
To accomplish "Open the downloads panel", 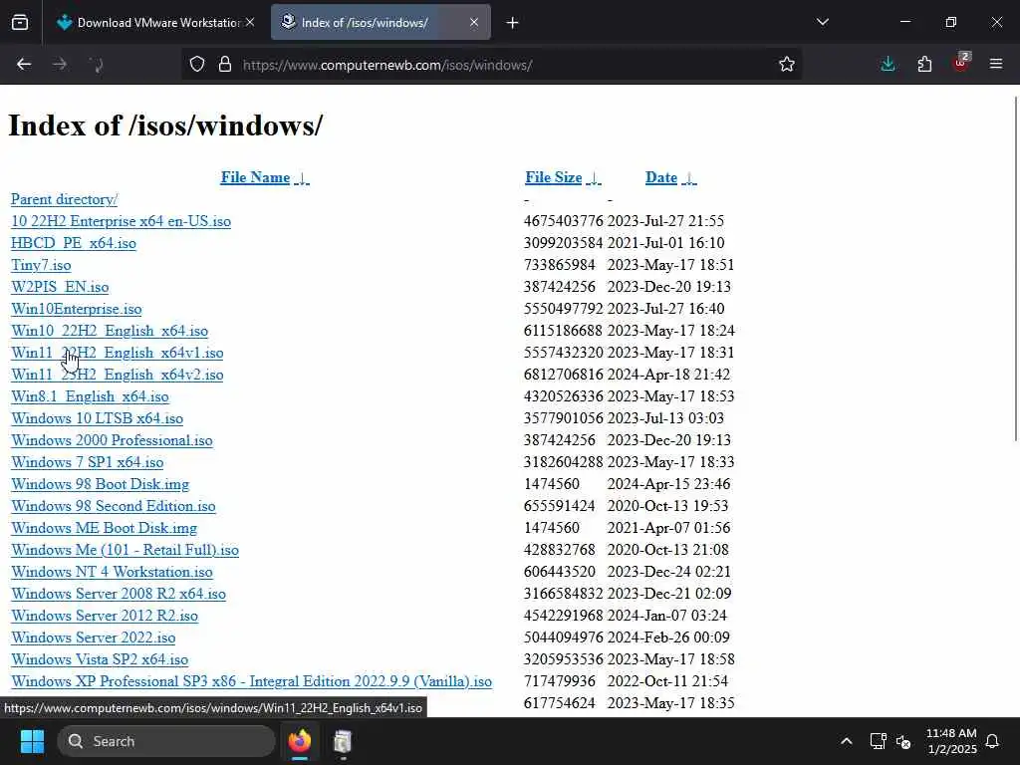I will click(x=888, y=64).
